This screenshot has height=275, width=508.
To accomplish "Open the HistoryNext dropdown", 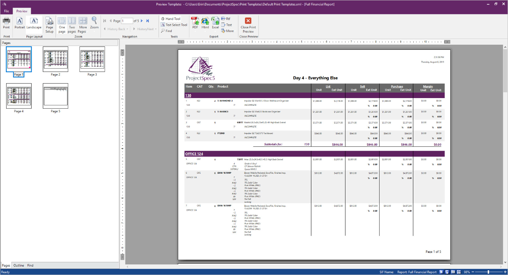I will click(156, 29).
